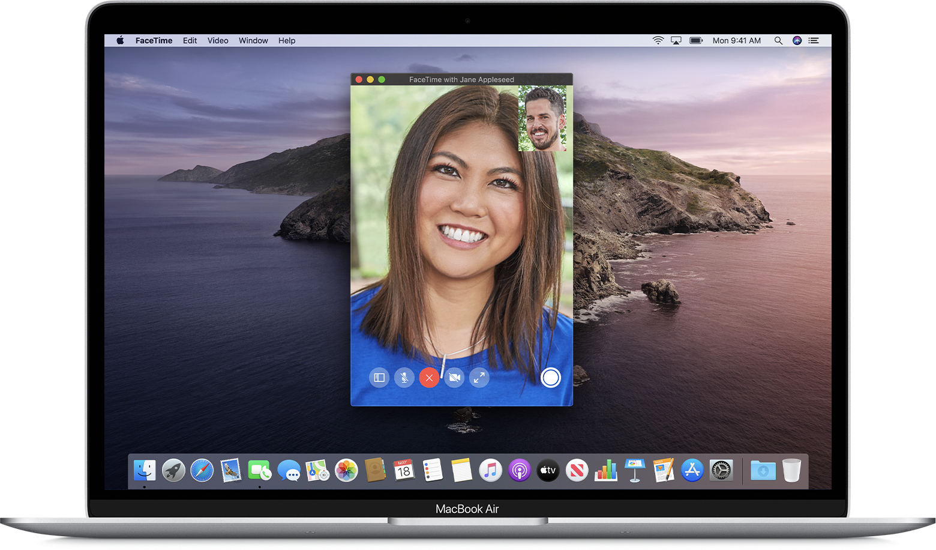Open Messages from the Dock
The width and height of the screenshot is (936, 550).
[x=289, y=471]
